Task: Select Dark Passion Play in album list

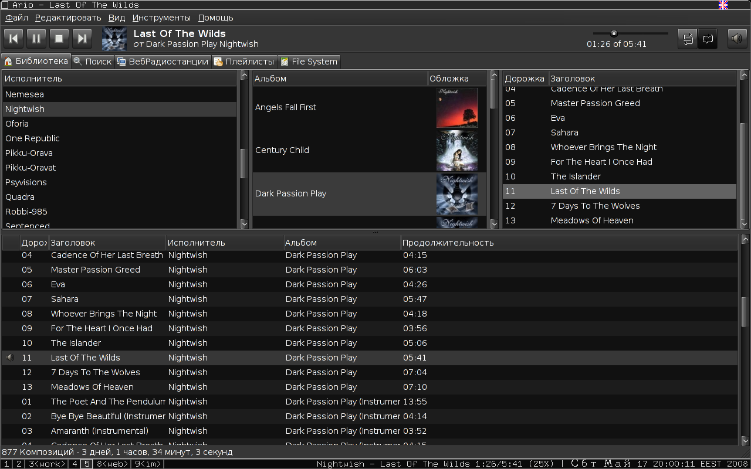Action: click(370, 193)
